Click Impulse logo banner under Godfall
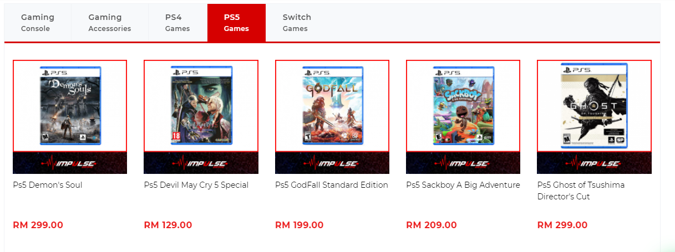Viewport: 675px width, 252px height. pos(332,163)
